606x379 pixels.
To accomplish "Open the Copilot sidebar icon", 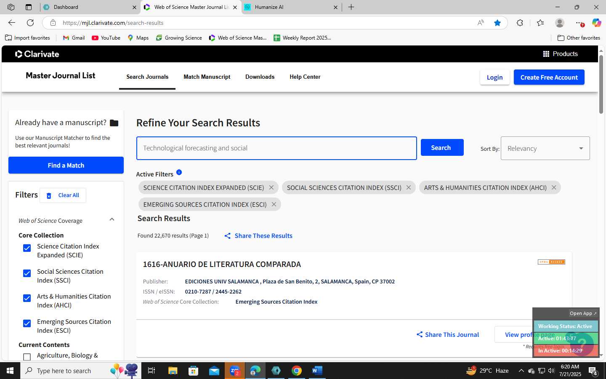I will pyautogui.click(x=596, y=23).
